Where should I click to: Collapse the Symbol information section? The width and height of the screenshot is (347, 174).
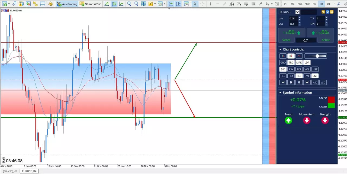click(280, 92)
